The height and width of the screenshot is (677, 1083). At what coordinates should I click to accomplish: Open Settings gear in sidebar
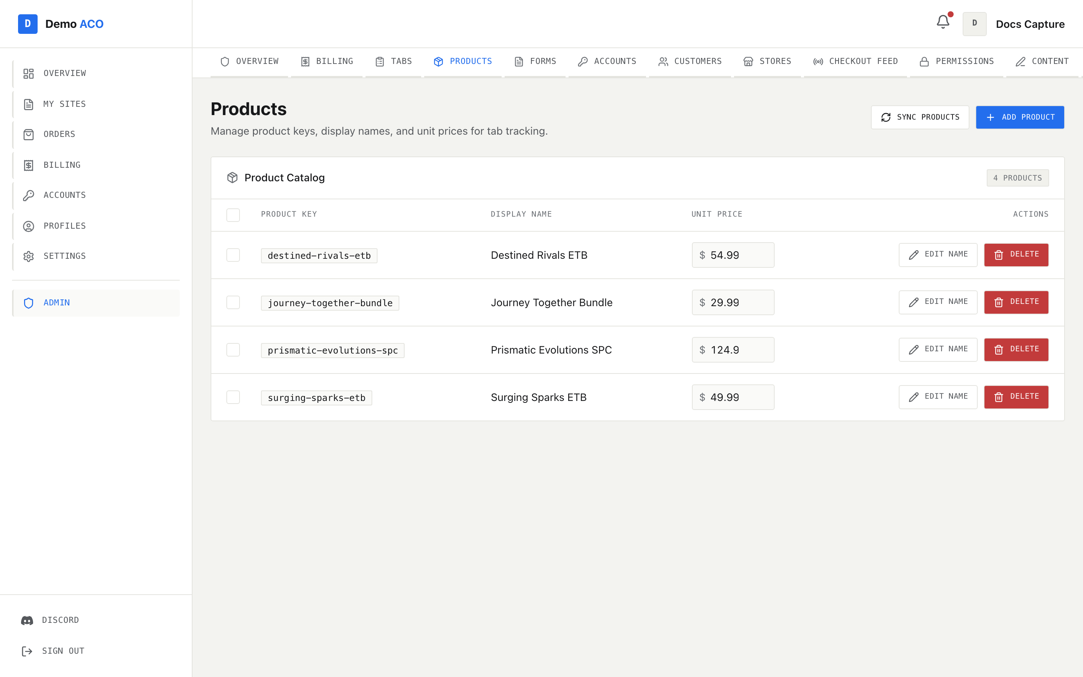click(96, 256)
